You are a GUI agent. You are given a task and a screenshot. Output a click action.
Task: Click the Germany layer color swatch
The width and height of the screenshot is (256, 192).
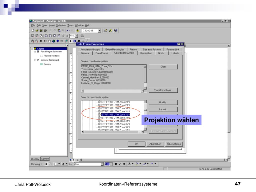(x=41, y=64)
